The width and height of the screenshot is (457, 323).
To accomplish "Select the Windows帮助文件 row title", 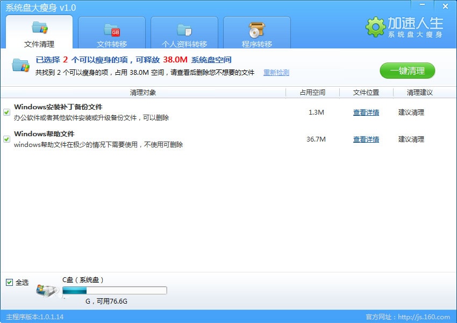I will tap(44, 134).
